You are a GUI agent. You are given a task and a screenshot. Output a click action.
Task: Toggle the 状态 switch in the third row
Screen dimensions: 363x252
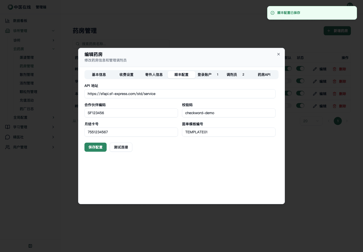300,93
